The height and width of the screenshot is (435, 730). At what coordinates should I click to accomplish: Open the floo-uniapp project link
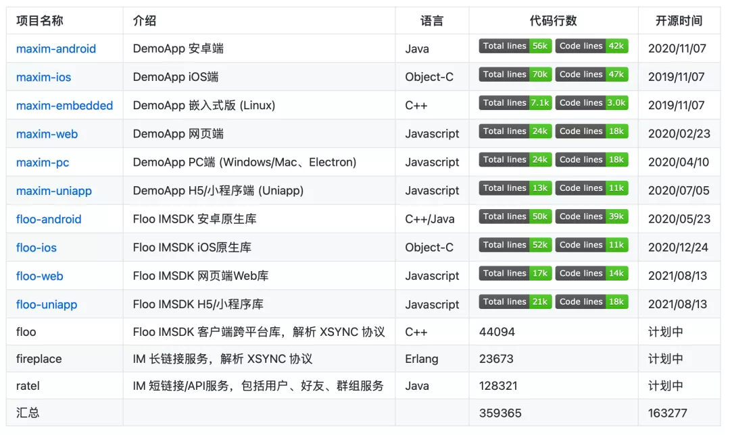47,304
